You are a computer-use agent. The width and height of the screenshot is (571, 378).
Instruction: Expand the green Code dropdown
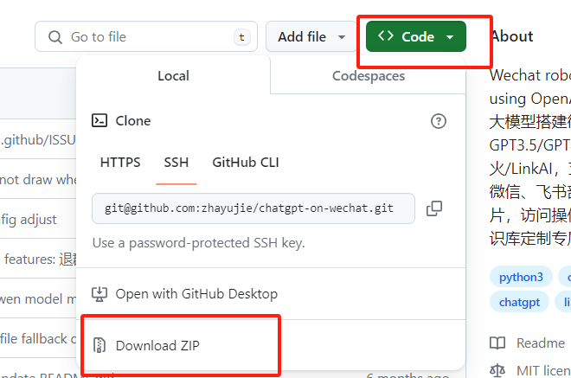pyautogui.click(x=415, y=37)
